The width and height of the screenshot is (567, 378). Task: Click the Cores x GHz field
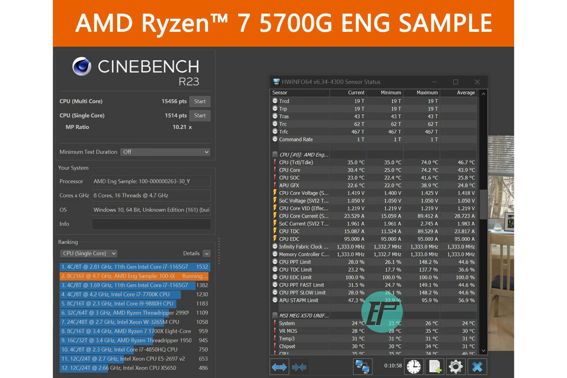point(151,195)
